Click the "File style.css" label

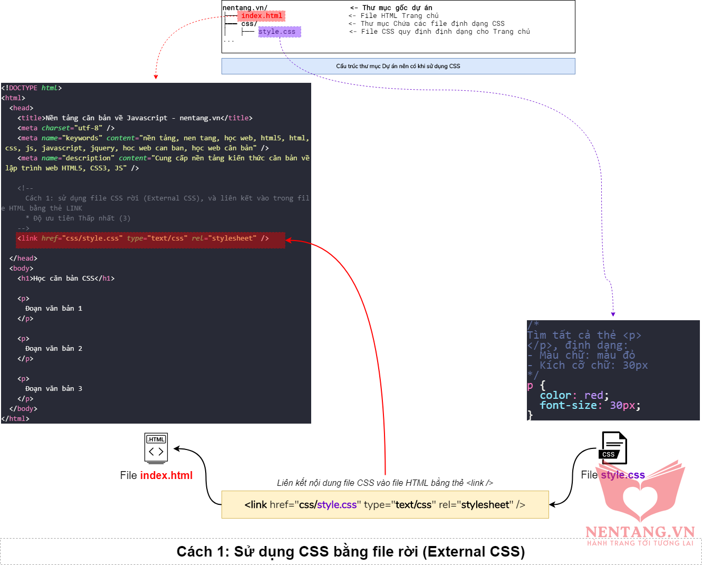(x=612, y=475)
